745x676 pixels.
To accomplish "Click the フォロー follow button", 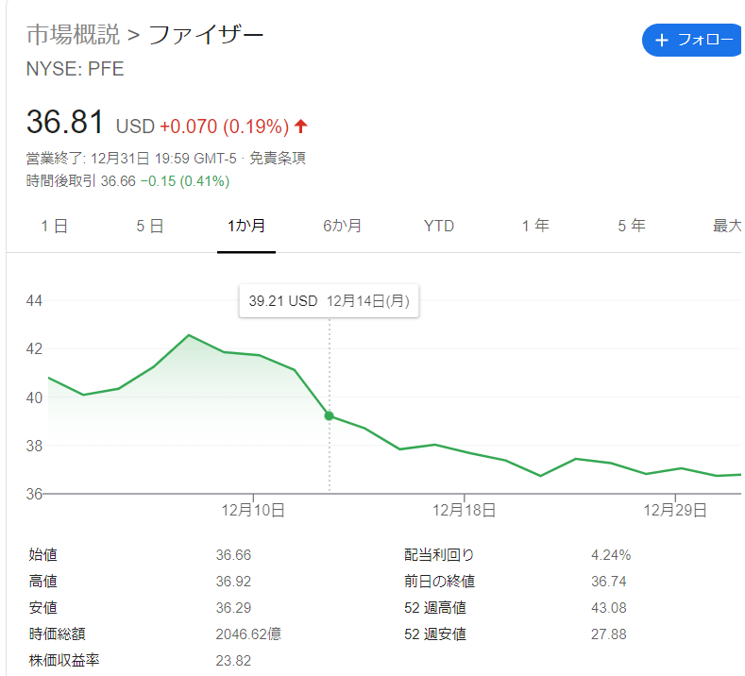I will (693, 40).
